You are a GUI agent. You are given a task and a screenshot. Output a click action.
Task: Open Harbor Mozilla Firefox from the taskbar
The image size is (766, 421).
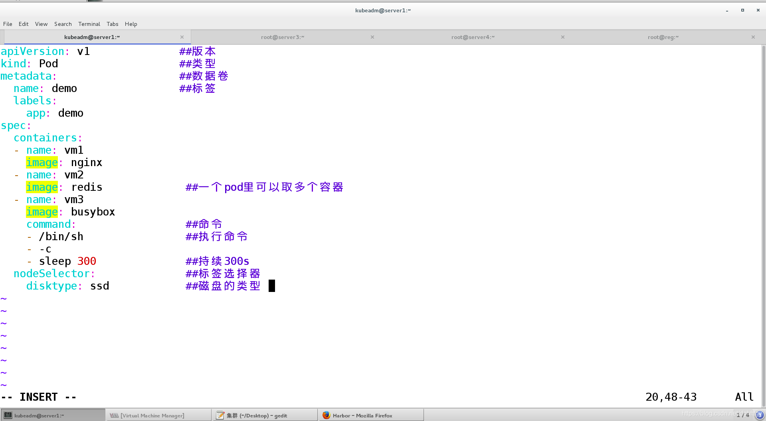[x=371, y=415]
